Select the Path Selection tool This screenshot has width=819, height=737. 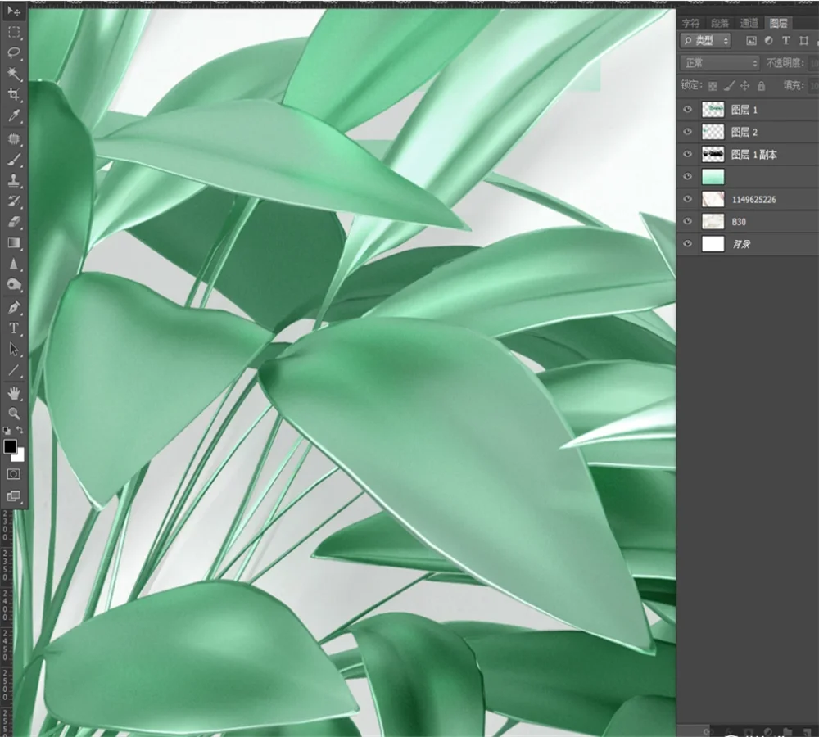[14, 349]
